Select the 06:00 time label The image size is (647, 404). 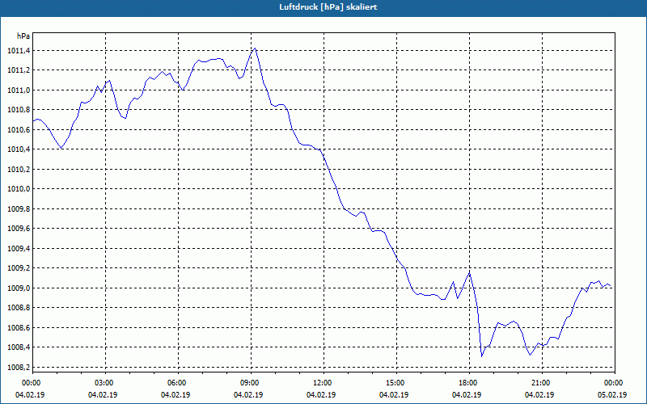176,383
